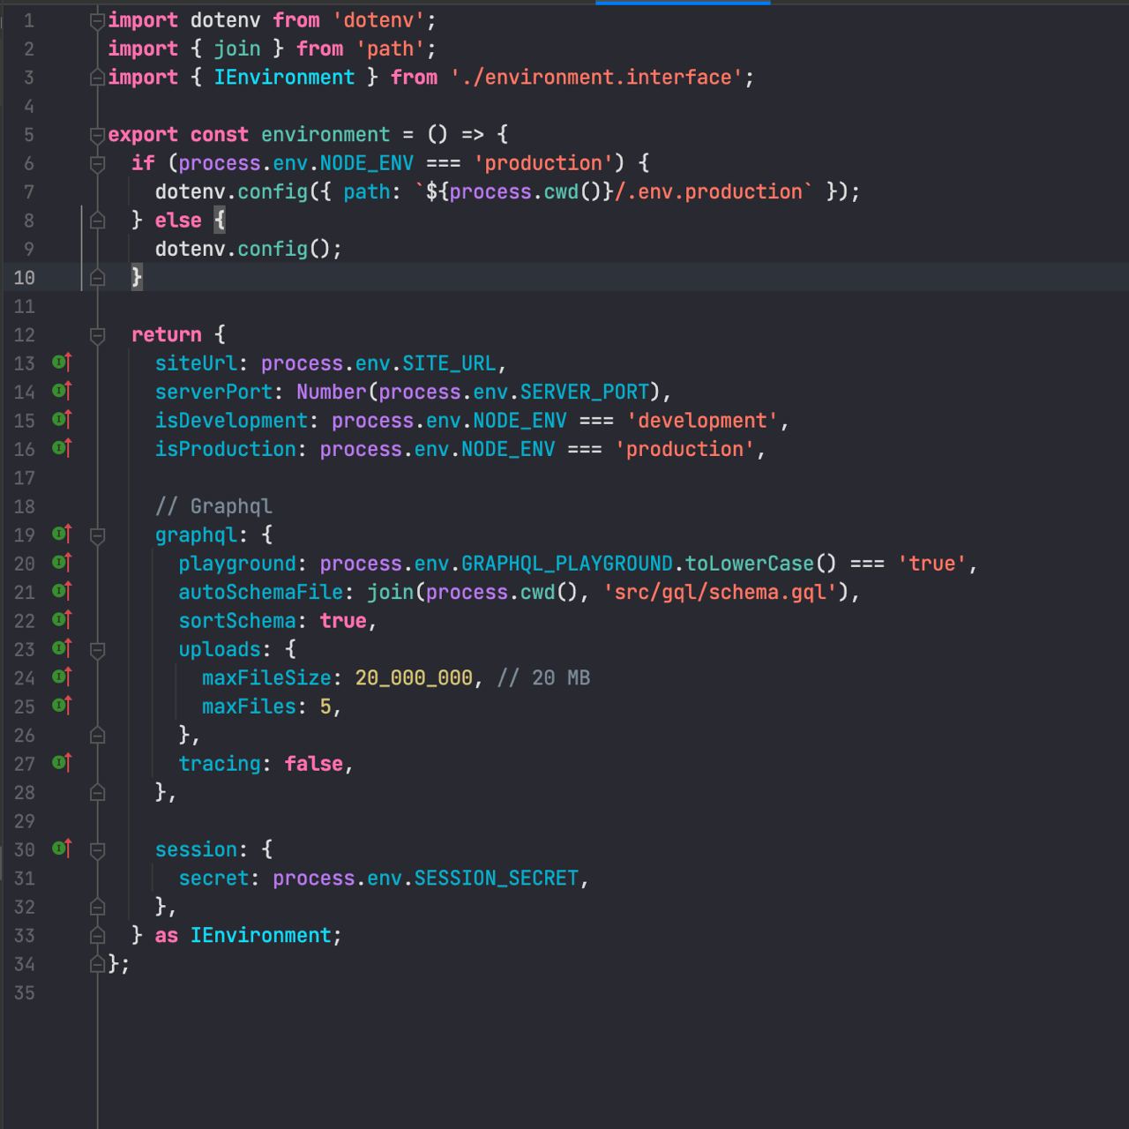1129x1129 pixels.
Task: Collapse the return object fold at line 12
Action: pos(98,336)
